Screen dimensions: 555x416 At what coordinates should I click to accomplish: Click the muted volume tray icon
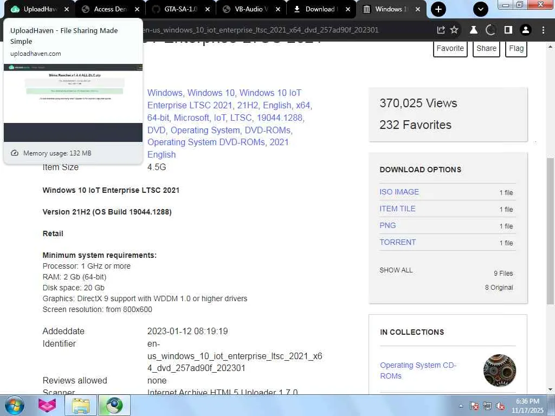point(500,406)
